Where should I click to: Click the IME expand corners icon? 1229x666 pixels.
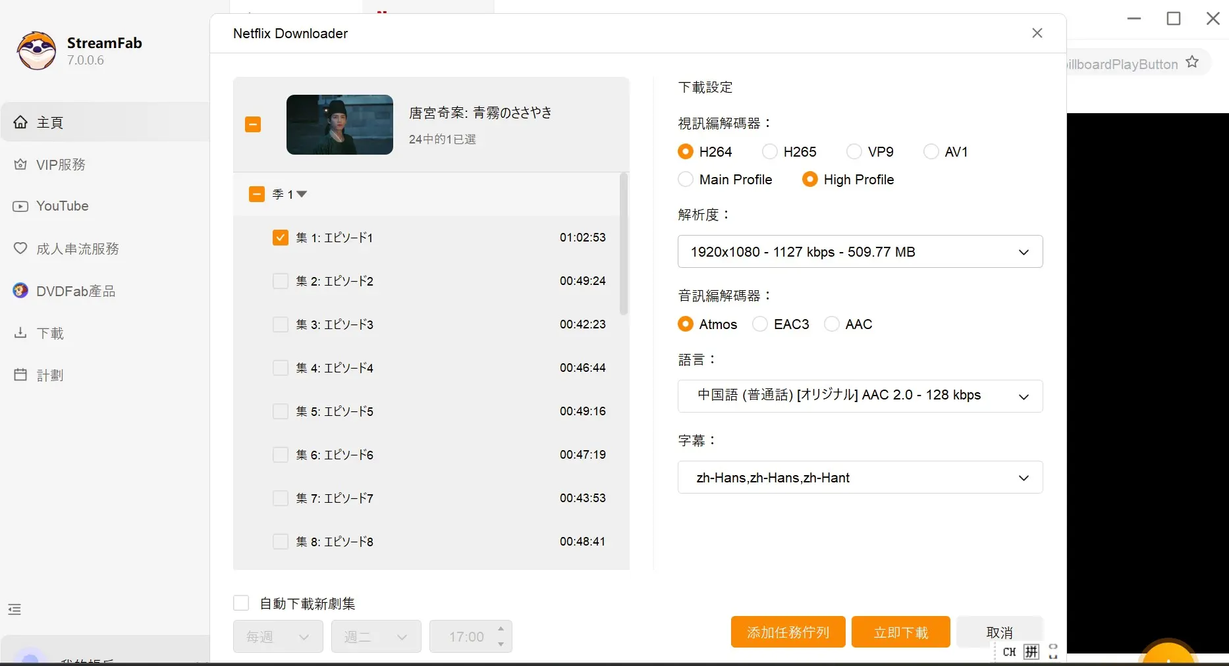point(1053,652)
